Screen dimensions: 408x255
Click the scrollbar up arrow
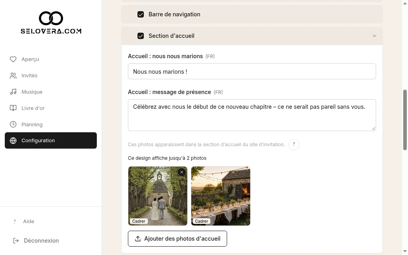click(x=405, y=3)
